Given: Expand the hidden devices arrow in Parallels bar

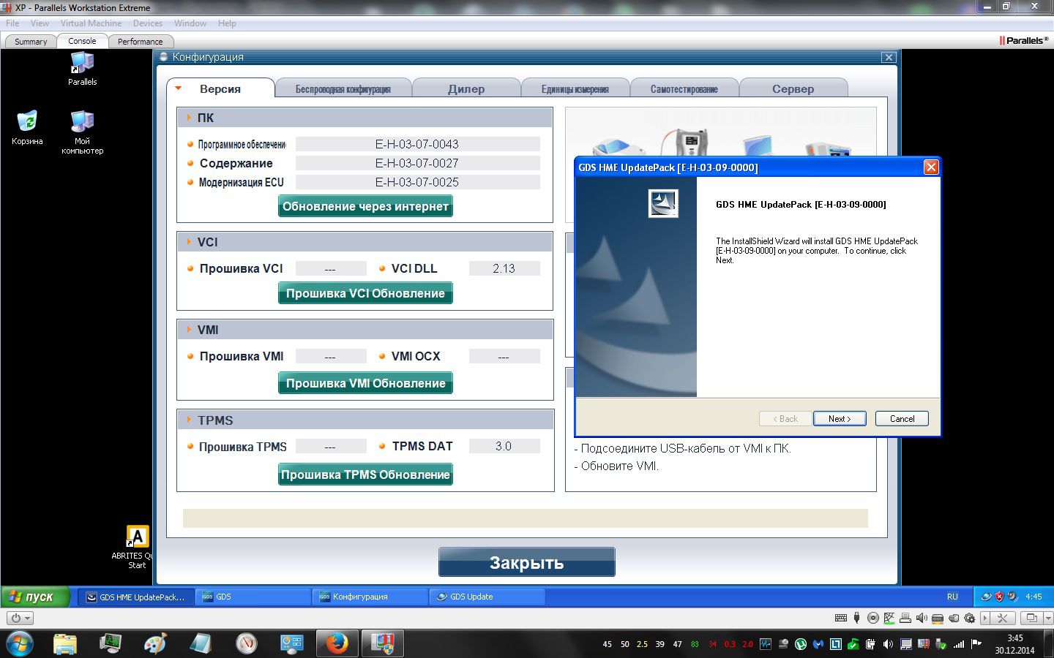Looking at the screenshot, I should pos(984,618).
